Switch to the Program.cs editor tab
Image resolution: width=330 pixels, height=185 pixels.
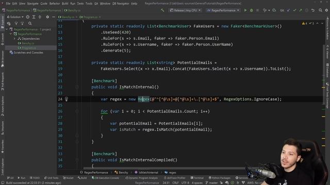point(90,17)
